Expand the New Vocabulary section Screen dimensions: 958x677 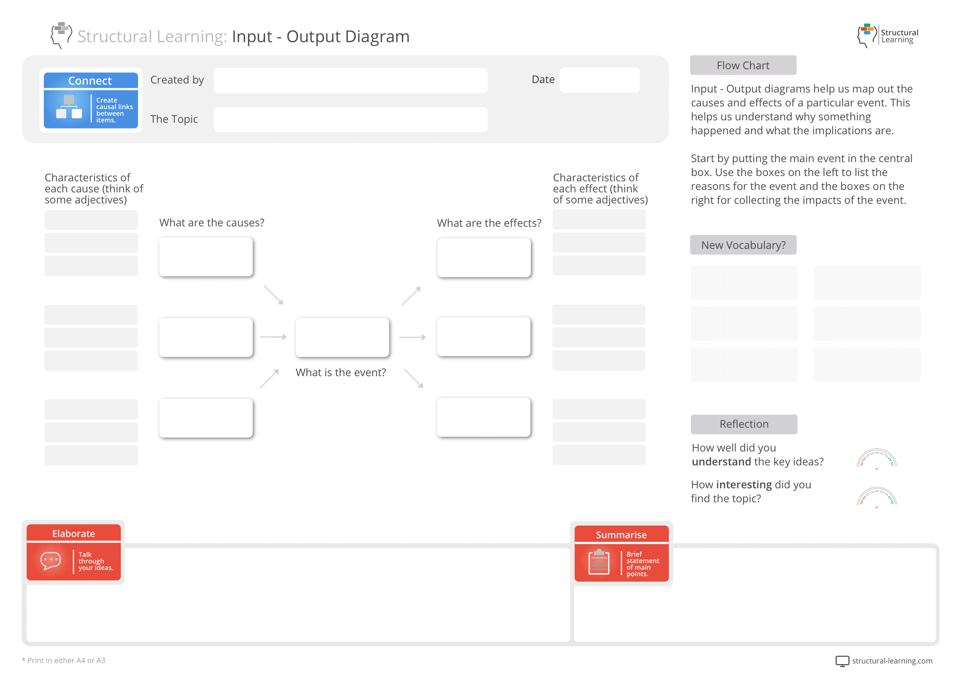(x=743, y=245)
